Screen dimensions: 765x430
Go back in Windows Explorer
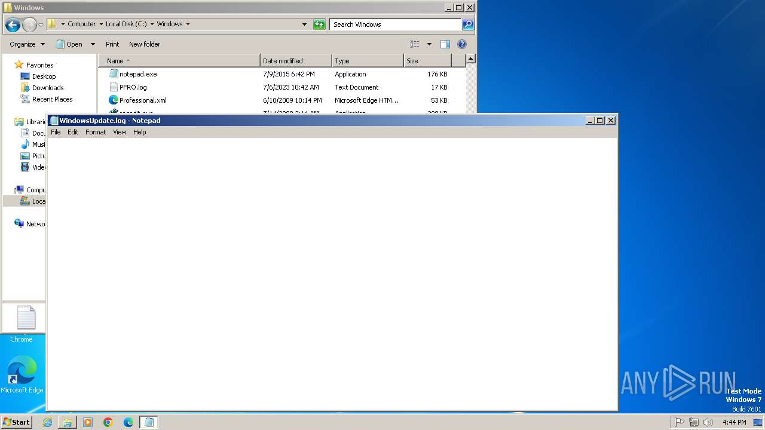[13, 24]
